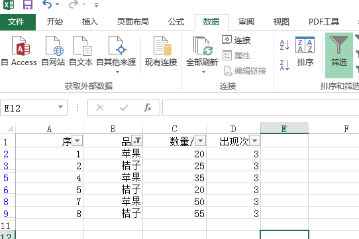Screen dimensions: 359x239
Task: Click 序 cell with value 8
Action: point(49,213)
